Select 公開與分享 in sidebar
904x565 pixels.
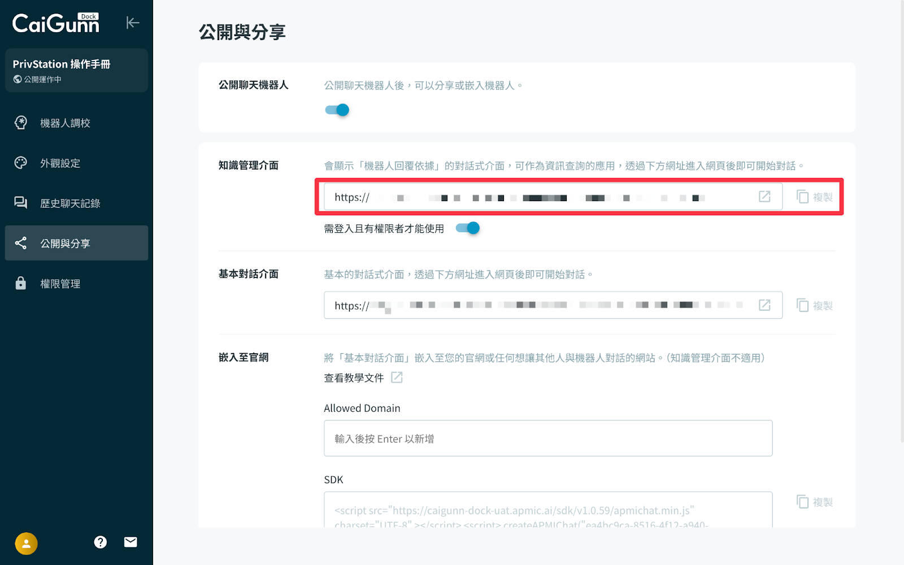tap(65, 244)
